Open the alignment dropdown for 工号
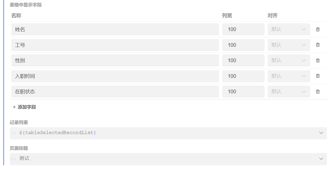333x172 pixels. pyautogui.click(x=289, y=45)
